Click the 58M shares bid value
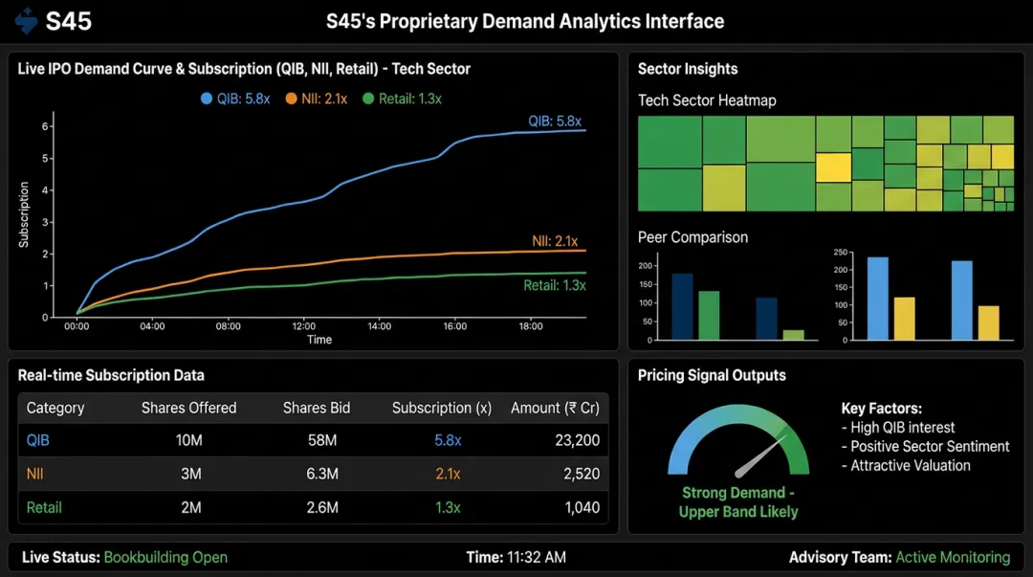The image size is (1033, 577). [x=322, y=440]
